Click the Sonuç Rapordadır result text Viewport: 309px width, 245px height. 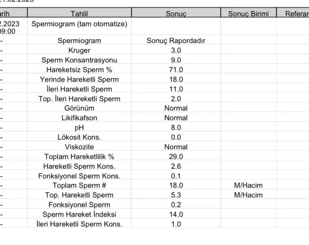(176, 41)
